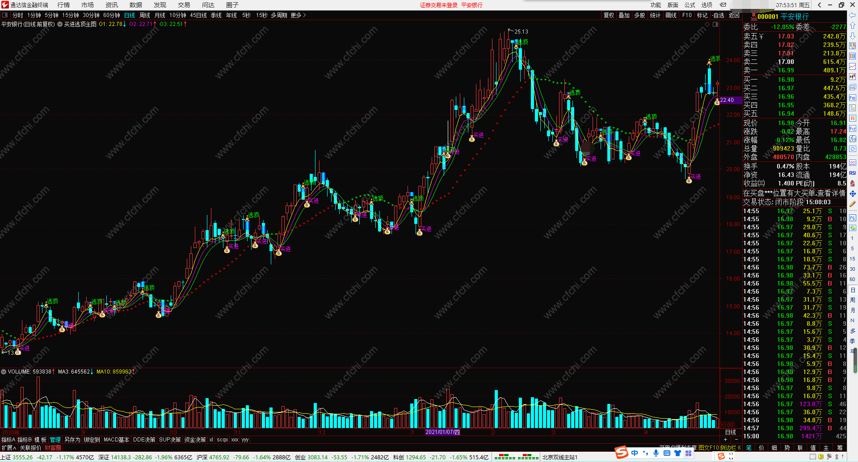This screenshot has width=858, height=462.
Task: Click 返回 button
Action: 734,15
